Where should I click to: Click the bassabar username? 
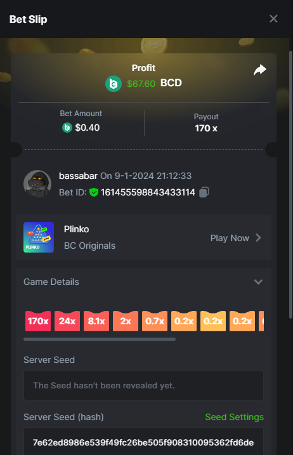tap(79, 176)
